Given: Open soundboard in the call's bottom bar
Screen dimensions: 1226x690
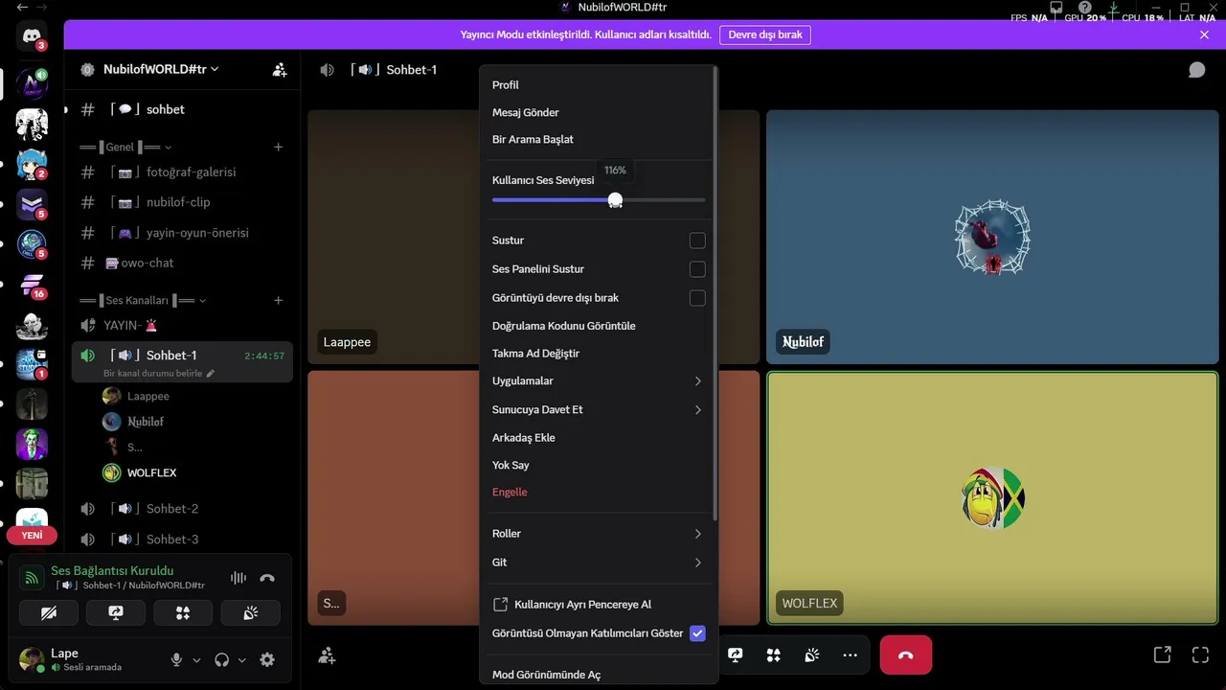Looking at the screenshot, I should 811,655.
